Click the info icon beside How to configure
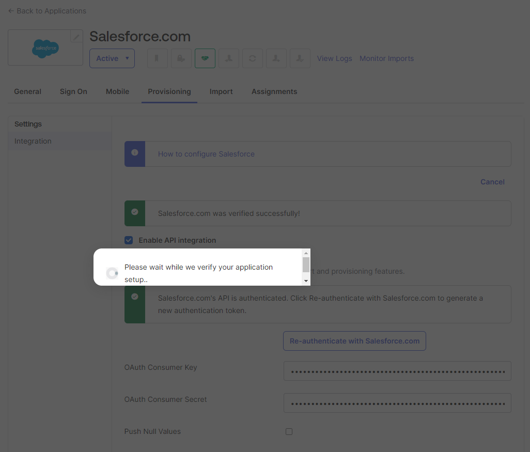Screen dimensions: 530x452 [x=134, y=152]
